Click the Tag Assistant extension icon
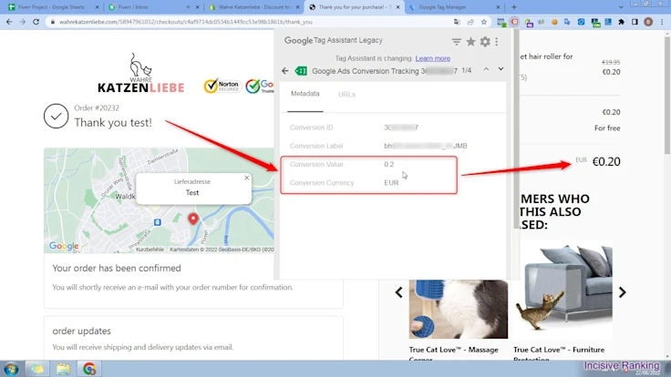 [514, 22]
